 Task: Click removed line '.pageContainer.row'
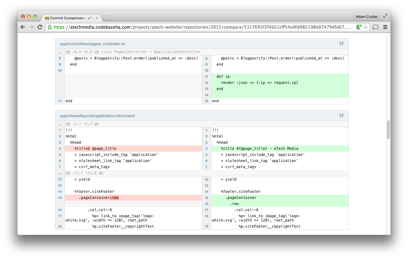coord(133,198)
